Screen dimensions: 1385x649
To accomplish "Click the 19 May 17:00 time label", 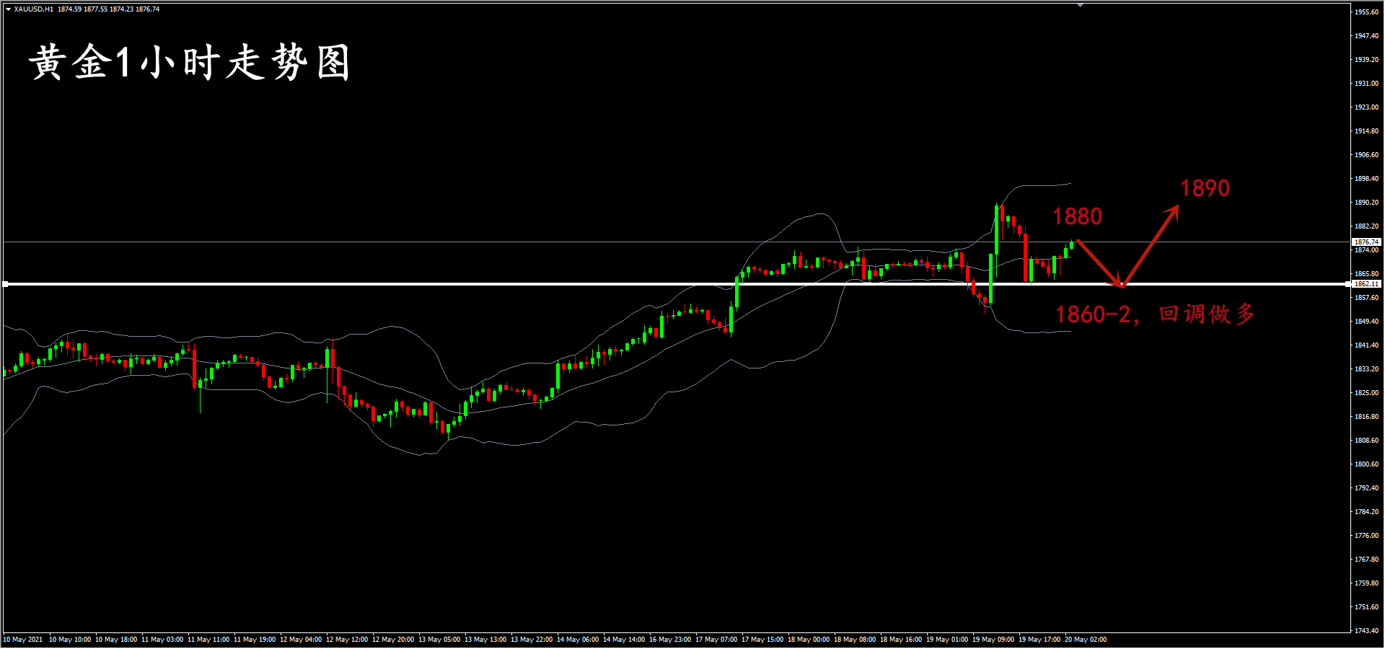I will click(1039, 640).
